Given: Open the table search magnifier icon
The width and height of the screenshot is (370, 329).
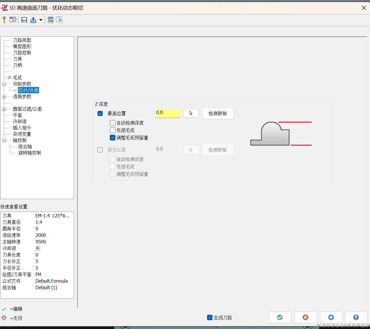Looking at the screenshot, I should tap(13, 20).
